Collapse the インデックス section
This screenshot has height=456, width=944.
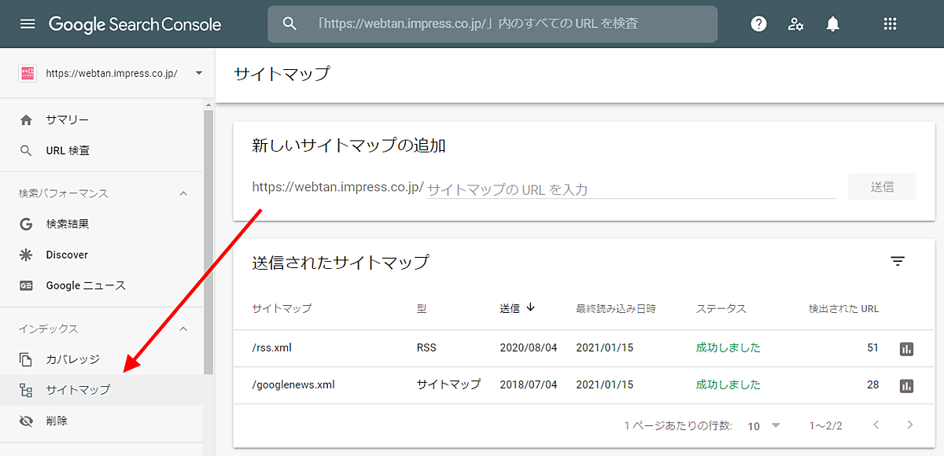tap(183, 329)
